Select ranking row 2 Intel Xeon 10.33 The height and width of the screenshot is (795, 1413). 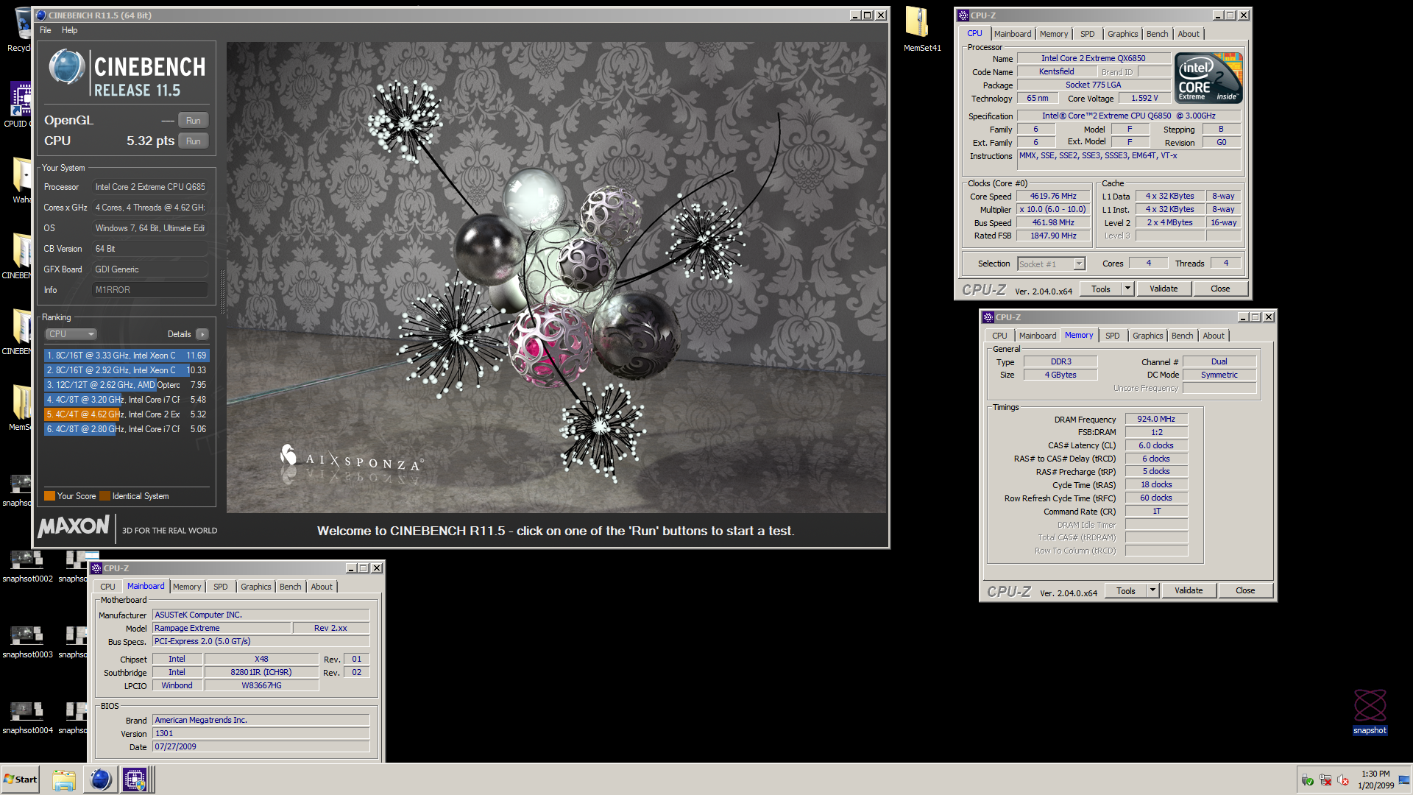tap(127, 370)
